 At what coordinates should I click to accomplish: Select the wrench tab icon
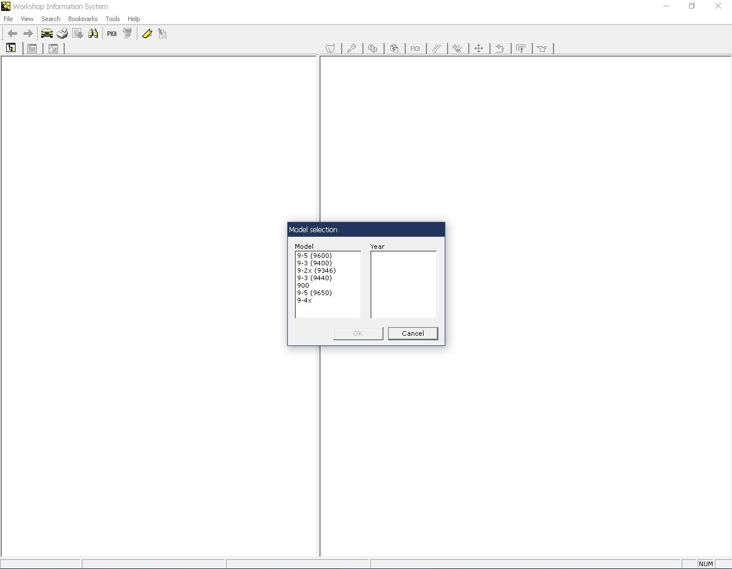click(x=352, y=49)
